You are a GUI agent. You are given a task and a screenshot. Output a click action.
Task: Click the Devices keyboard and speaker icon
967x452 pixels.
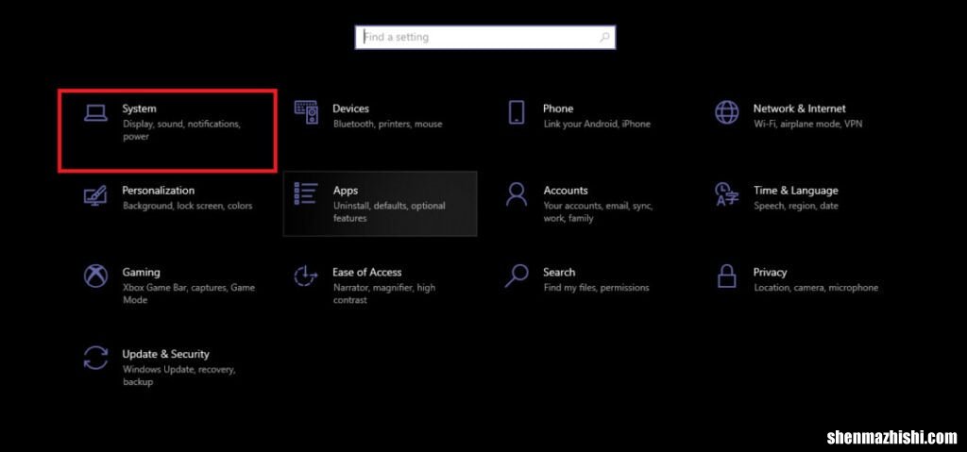pos(306,112)
